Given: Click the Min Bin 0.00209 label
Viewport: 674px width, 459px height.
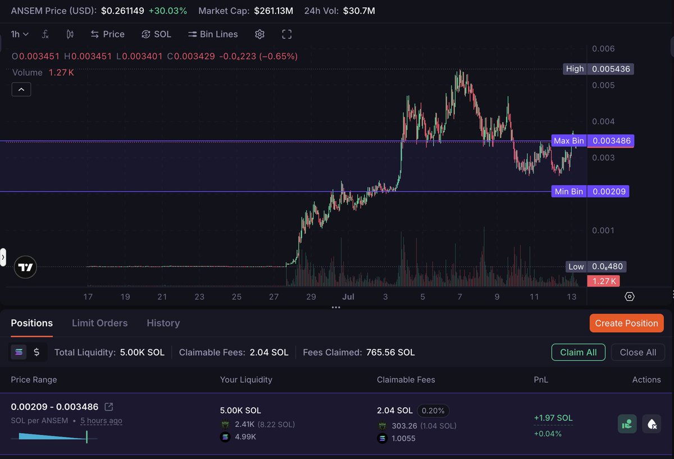Looking at the screenshot, I should tap(589, 191).
